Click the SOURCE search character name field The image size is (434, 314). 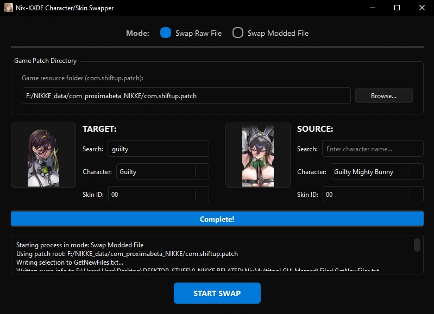tap(373, 149)
